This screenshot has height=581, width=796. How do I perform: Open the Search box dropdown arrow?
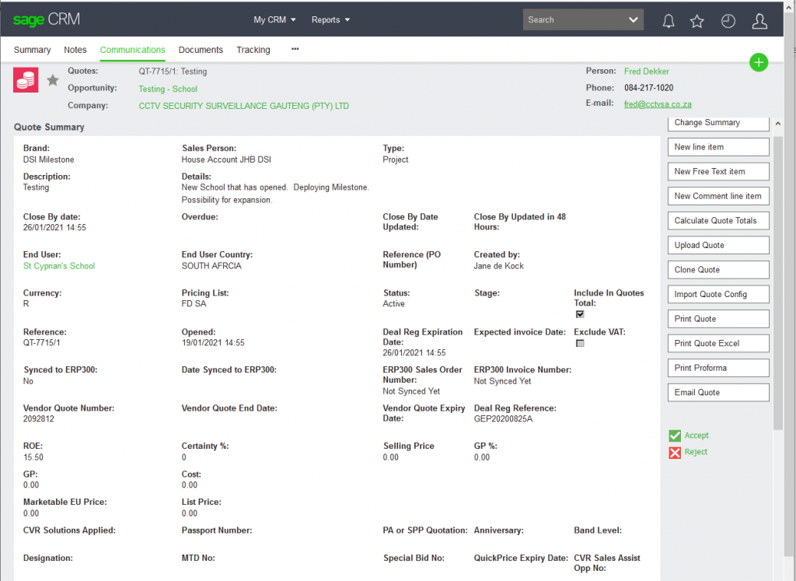634,20
